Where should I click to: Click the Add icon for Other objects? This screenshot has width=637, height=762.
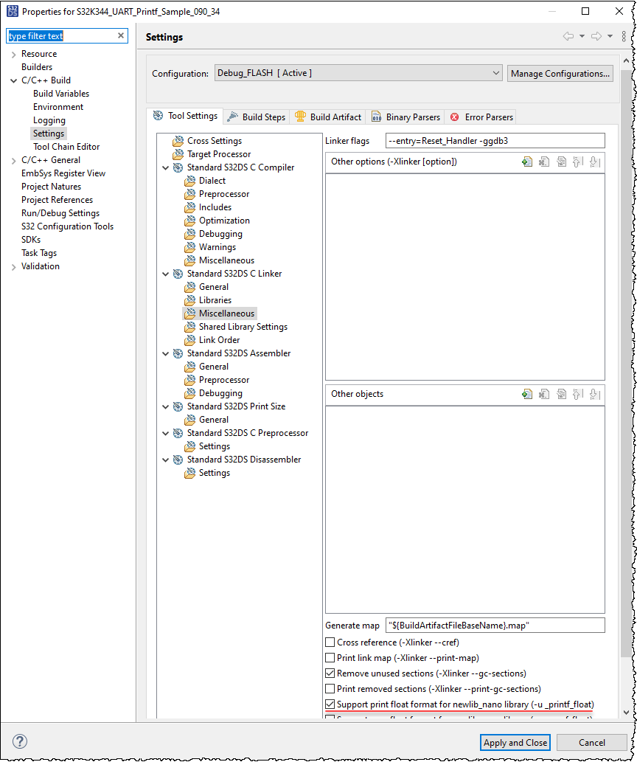click(x=527, y=393)
